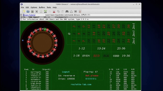Bet on black number 29 on table

coord(119,34)
